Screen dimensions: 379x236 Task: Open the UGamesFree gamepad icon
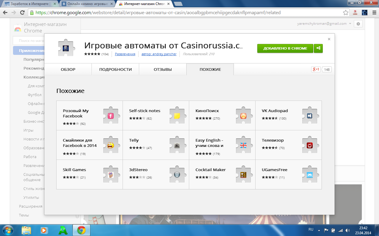click(310, 175)
